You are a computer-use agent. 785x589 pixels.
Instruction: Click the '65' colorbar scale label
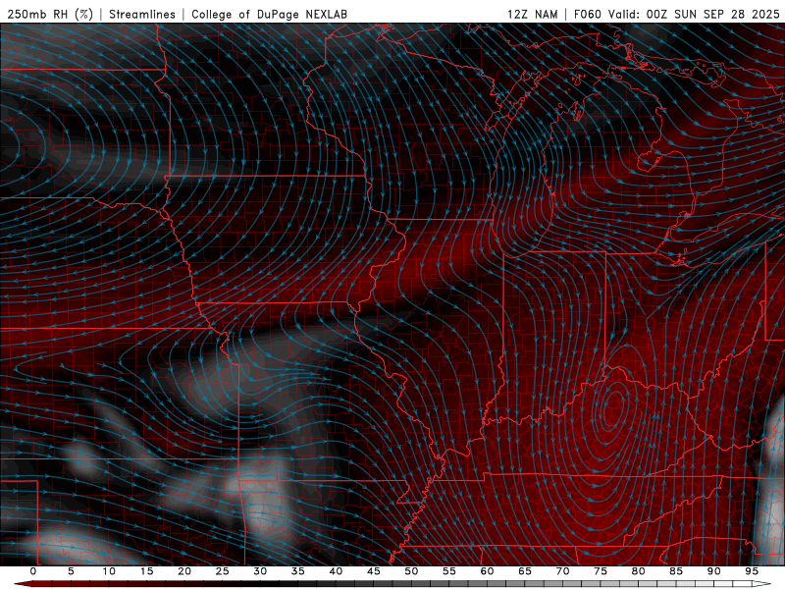point(524,571)
